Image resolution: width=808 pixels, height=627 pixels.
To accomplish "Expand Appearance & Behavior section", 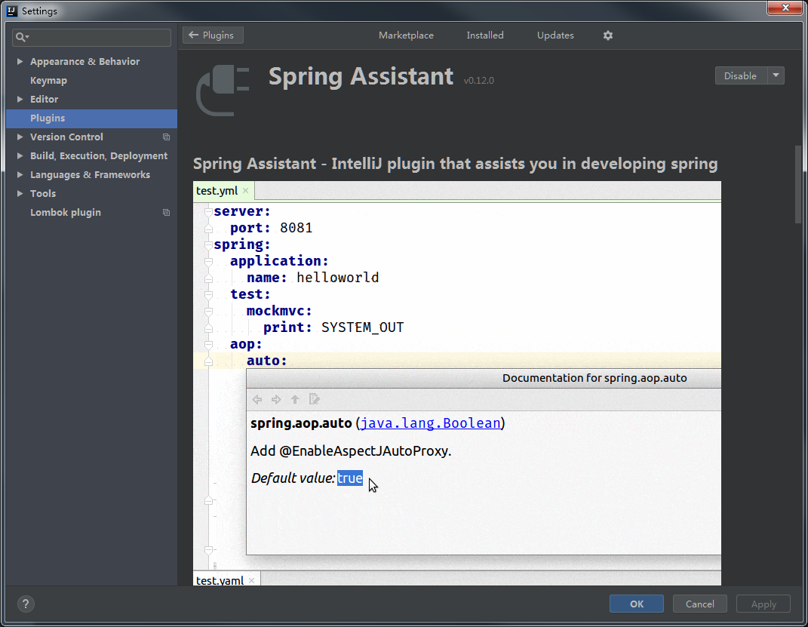I will point(20,62).
